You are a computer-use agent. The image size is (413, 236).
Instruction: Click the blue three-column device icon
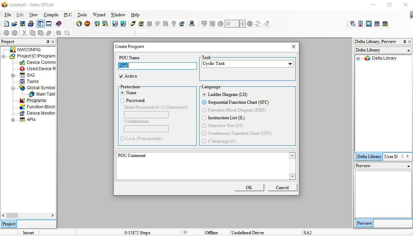[377, 24]
